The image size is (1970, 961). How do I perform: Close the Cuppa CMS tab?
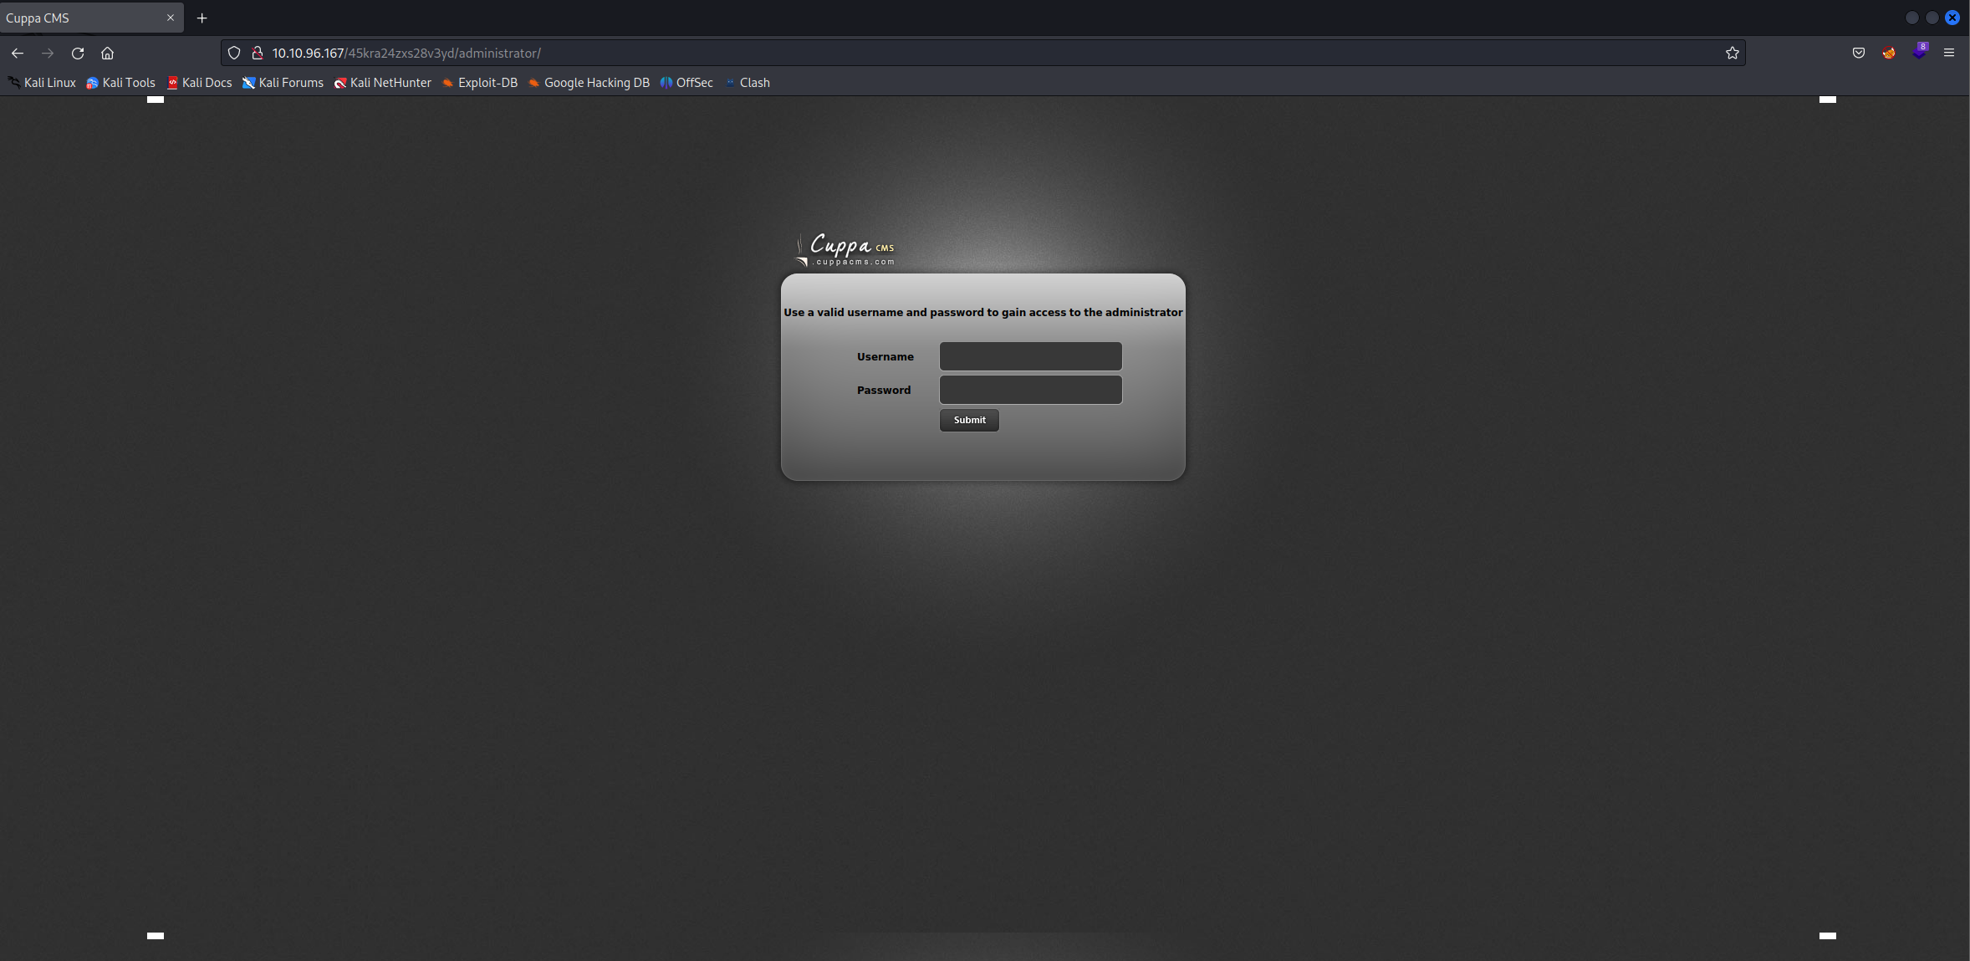click(171, 18)
